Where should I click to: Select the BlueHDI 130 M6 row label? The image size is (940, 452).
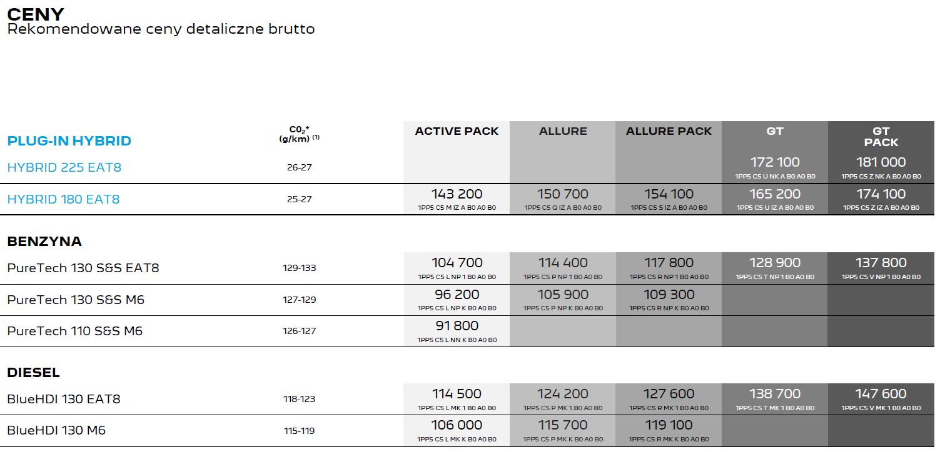(x=56, y=431)
